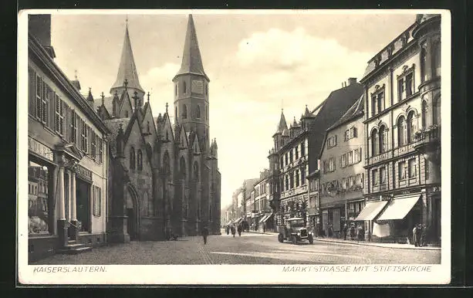Screen dimensions: 473x298
Task: Click the white columns at shop entrance
Action: pos(67,194)
